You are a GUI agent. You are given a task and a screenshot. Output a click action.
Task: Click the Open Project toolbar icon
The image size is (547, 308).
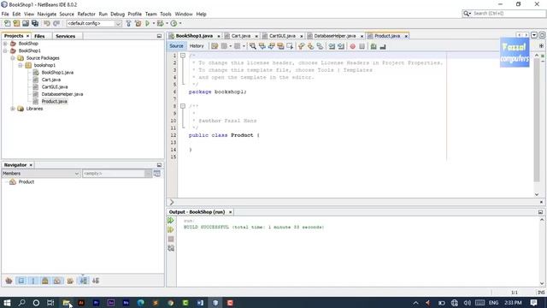pyautogui.click(x=26, y=23)
